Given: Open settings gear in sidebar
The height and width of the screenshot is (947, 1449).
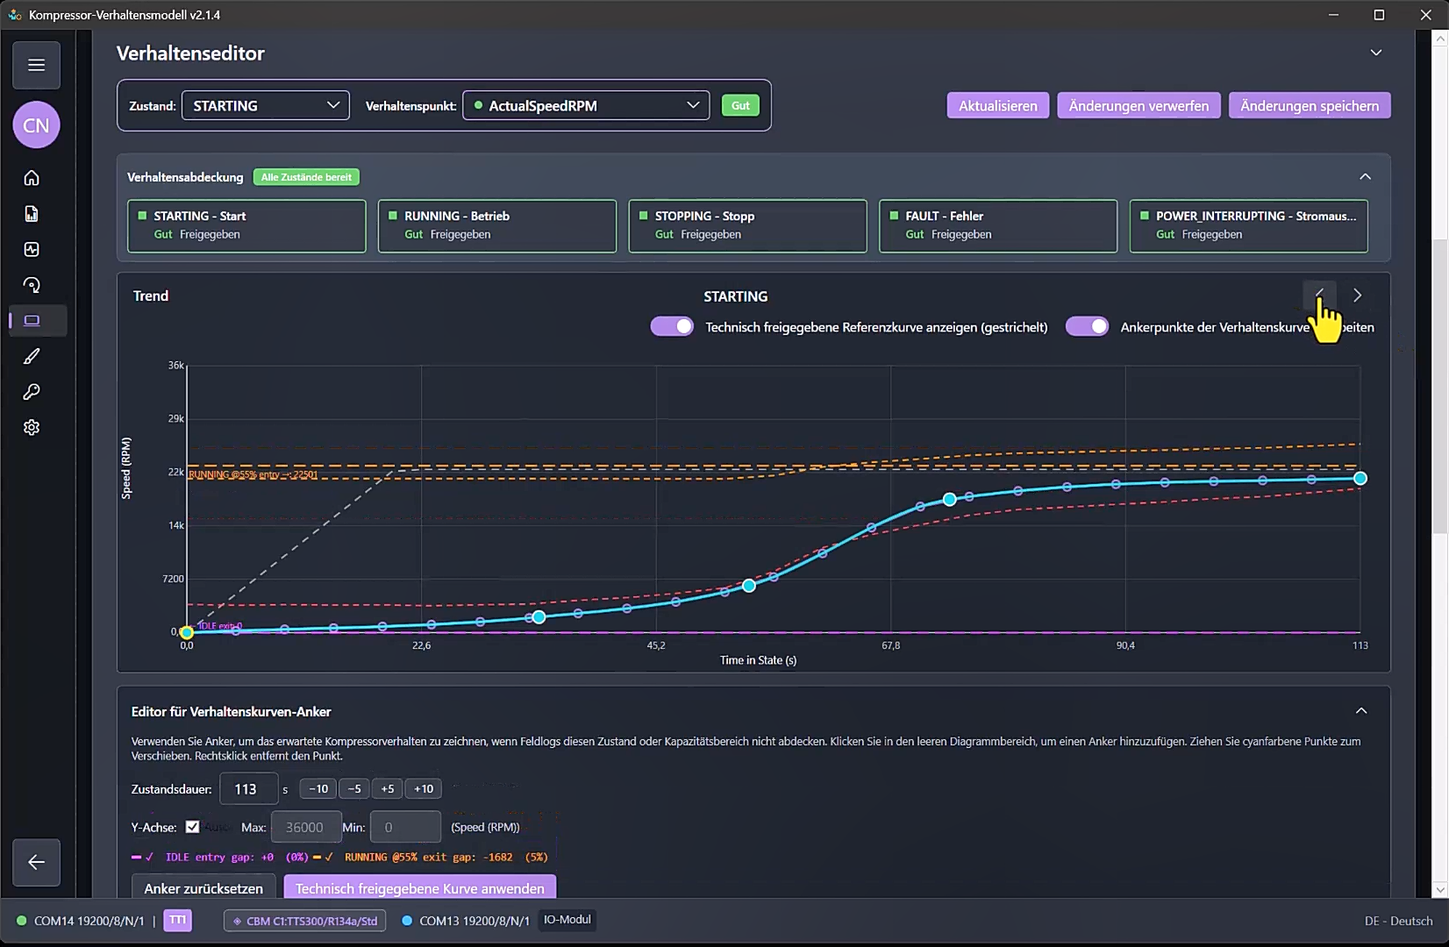Looking at the screenshot, I should click(32, 427).
